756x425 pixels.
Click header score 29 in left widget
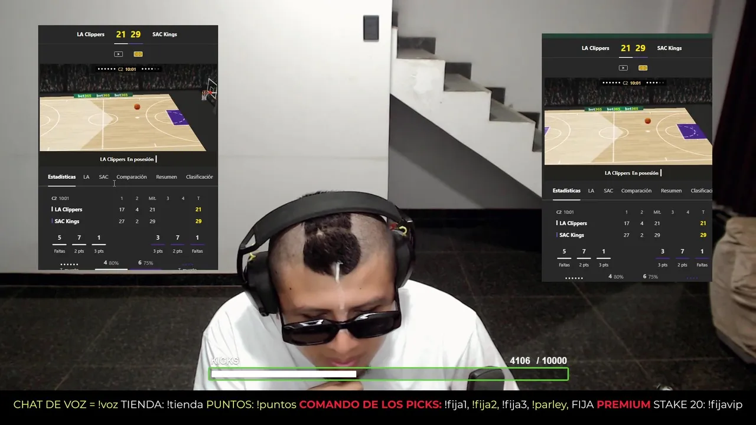coord(136,34)
